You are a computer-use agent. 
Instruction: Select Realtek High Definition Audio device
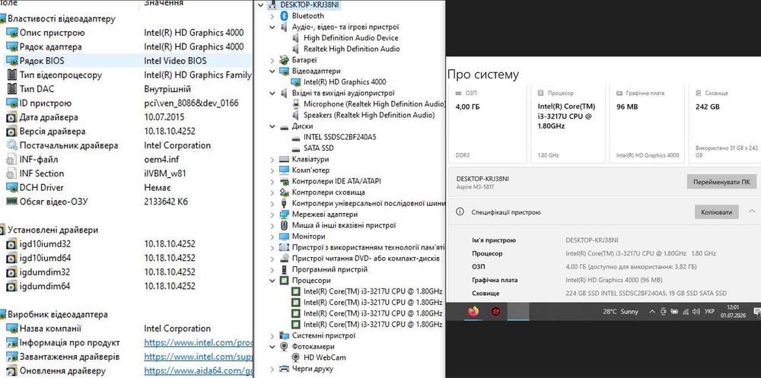pyautogui.click(x=352, y=49)
